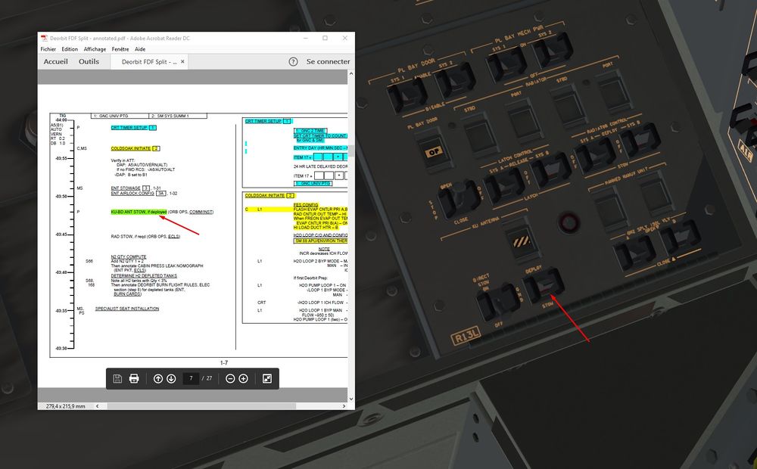Click the 1-7 page label under the PDF page

[224, 363]
